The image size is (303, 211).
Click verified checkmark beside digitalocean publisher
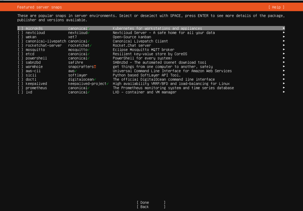[x=95, y=80]
